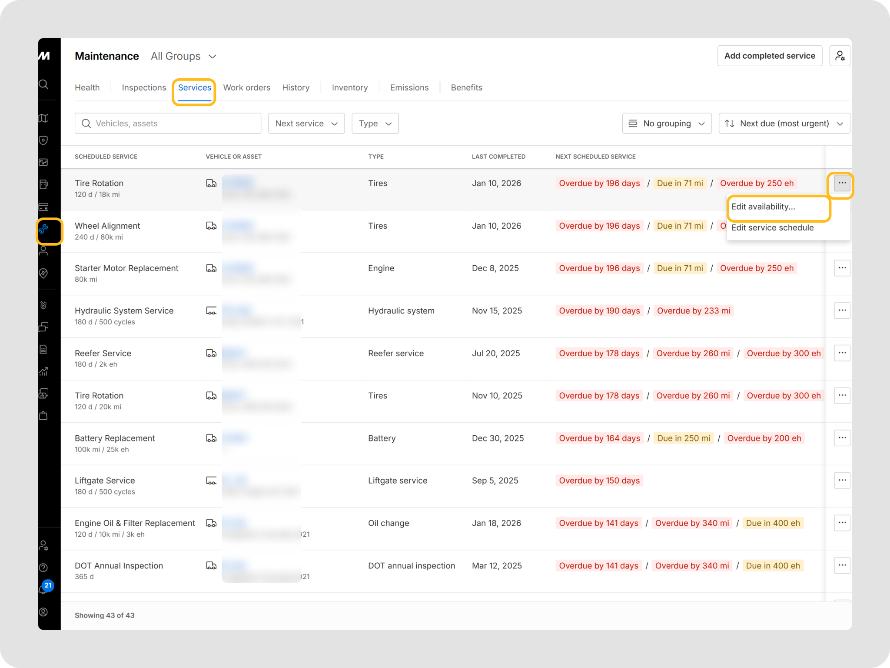
Task: Open the chat bubbles icon in sidebar
Action: click(43, 327)
